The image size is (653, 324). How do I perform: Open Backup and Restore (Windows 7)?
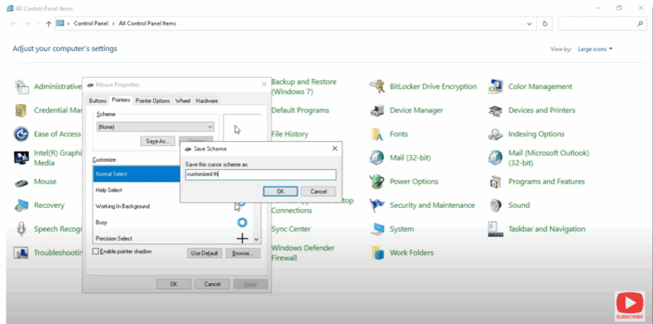click(304, 87)
